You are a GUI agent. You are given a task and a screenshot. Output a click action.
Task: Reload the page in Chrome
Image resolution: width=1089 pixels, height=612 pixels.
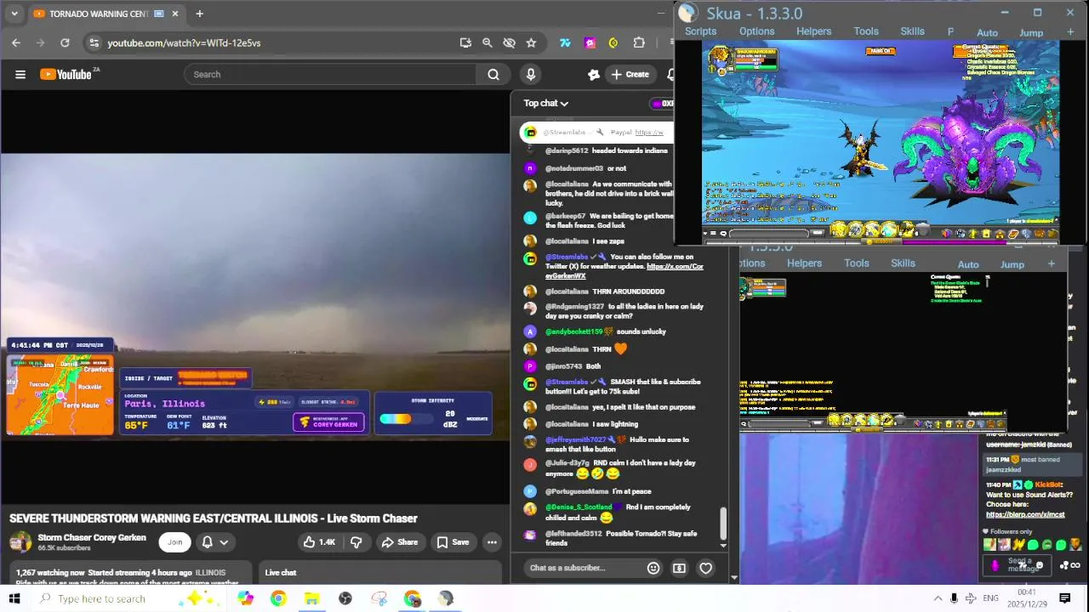(65, 42)
